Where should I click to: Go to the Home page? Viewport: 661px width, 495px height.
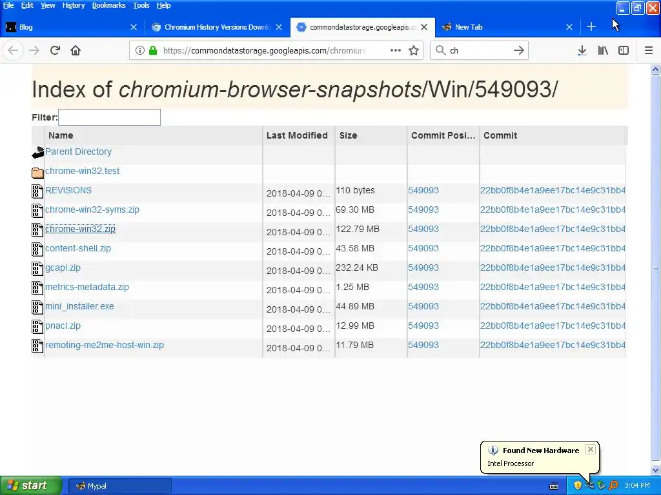point(76,50)
